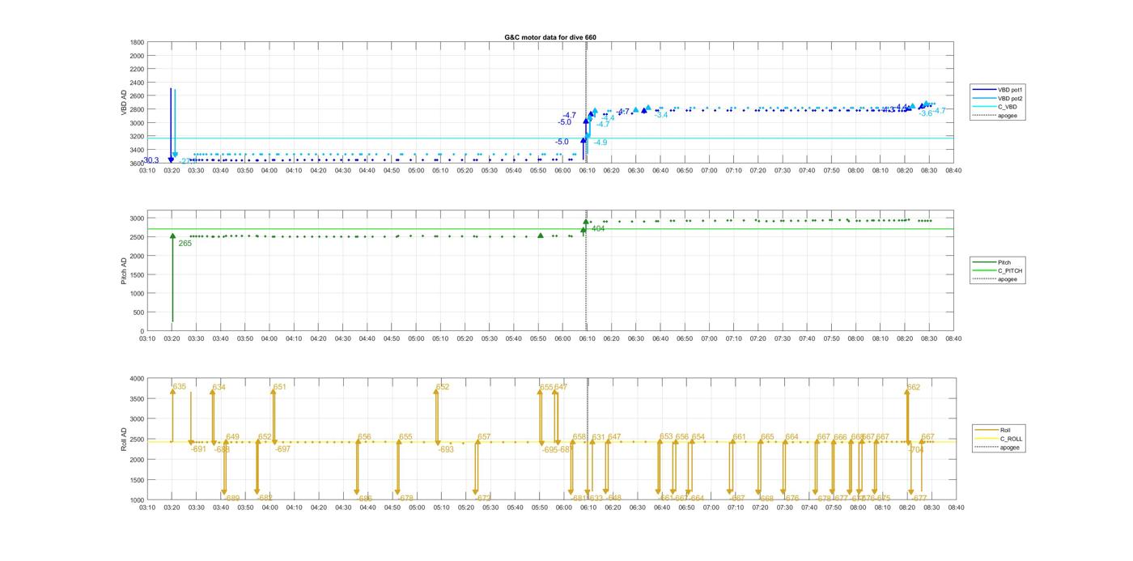The image size is (1133, 561).
Task: Click the '404' label in the Pitch plot
Action: pos(598,229)
